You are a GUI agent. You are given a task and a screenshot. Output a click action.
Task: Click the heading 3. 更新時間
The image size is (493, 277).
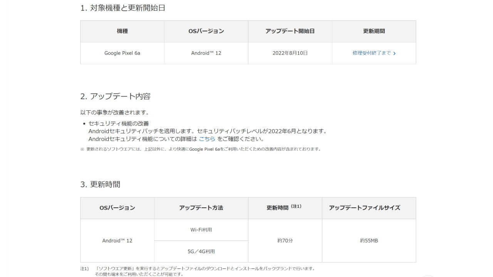click(100, 184)
